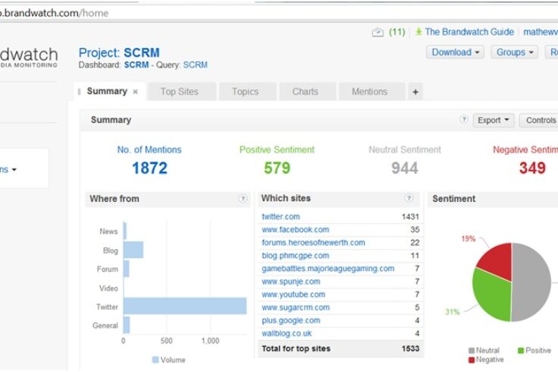This screenshot has width=558, height=372.
Task: Open www.facebook.com site link
Action: (x=296, y=230)
